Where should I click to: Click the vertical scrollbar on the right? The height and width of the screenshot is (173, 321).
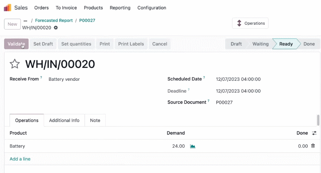[x=318, y=120]
